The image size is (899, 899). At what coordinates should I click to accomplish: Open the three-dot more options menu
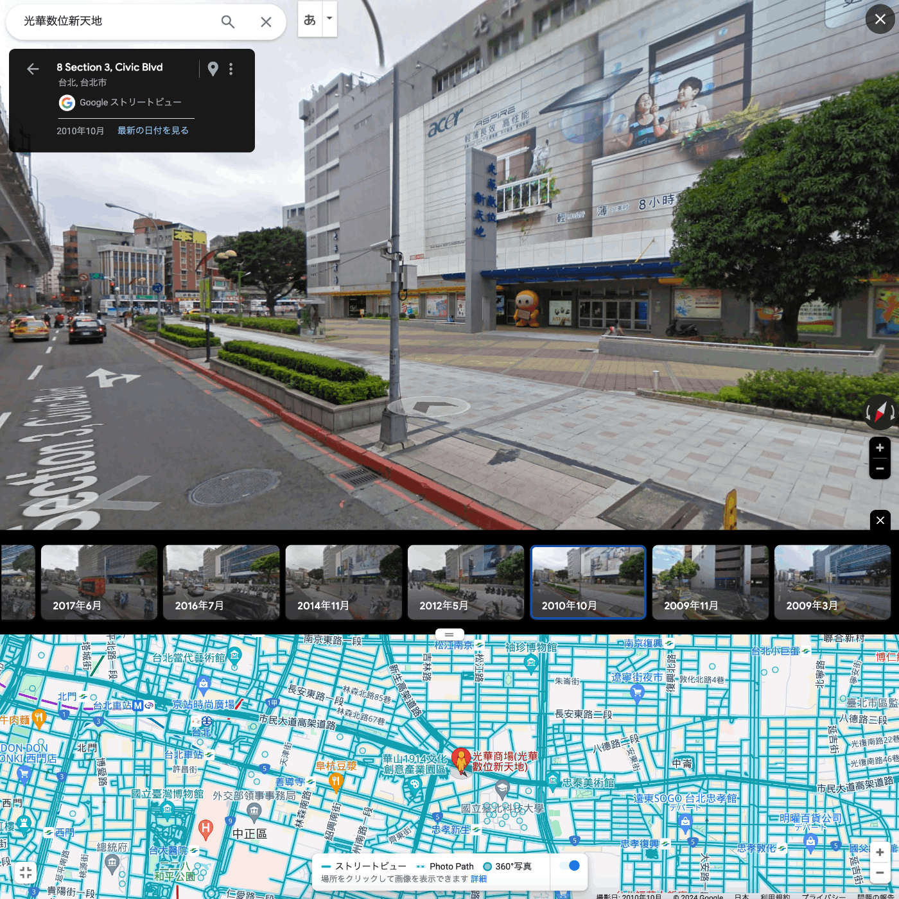point(231,69)
